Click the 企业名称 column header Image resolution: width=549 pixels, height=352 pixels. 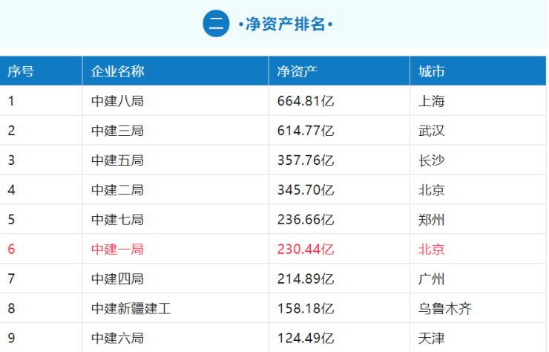[x=118, y=71]
